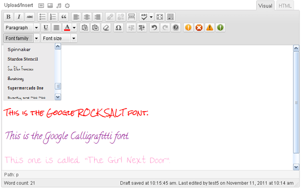302x190 pixels.
Task: Toggle fullscreen editing mode
Action: 160,17
